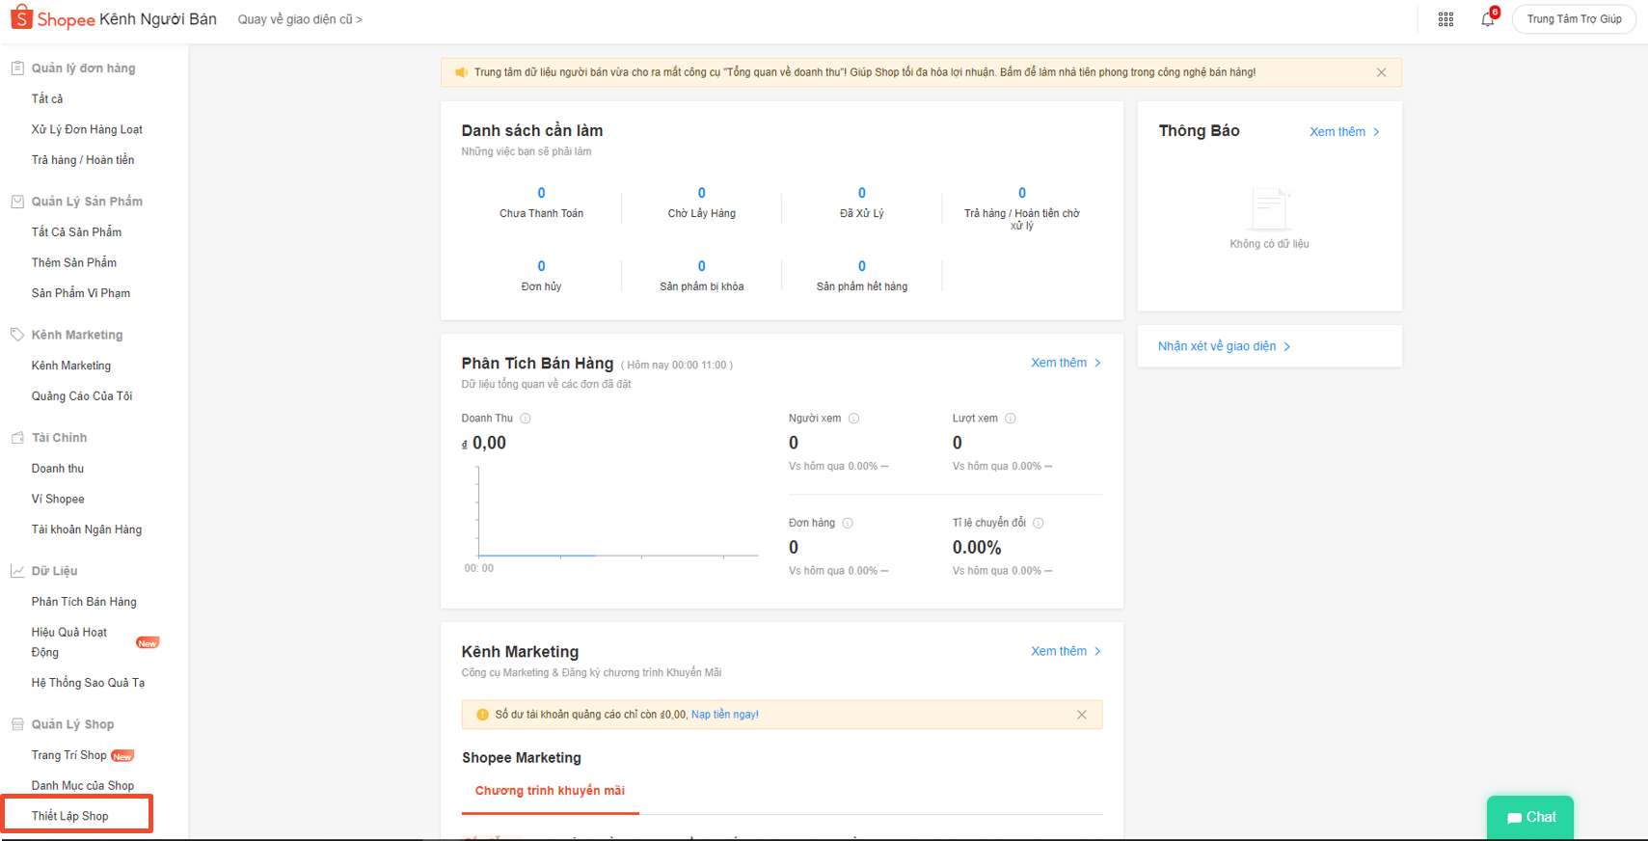
Task: Dismiss the top announcement banner
Action: tap(1381, 72)
